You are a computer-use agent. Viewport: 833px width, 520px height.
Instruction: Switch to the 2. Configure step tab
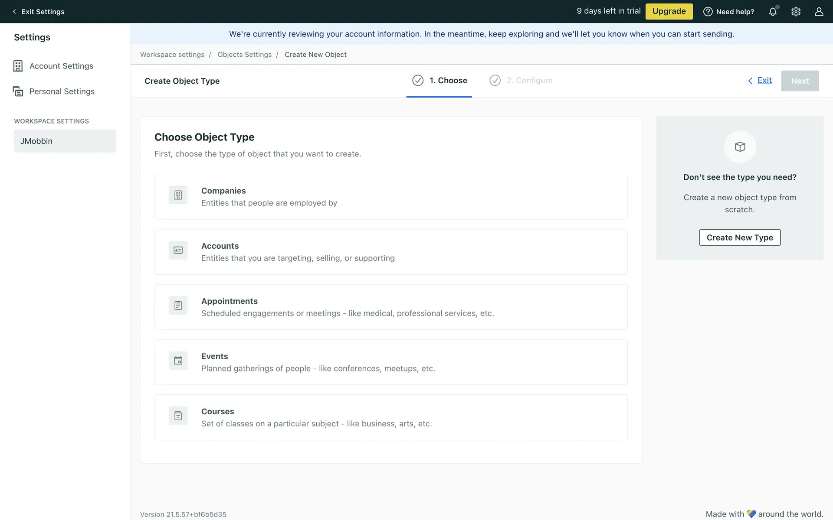(x=521, y=81)
